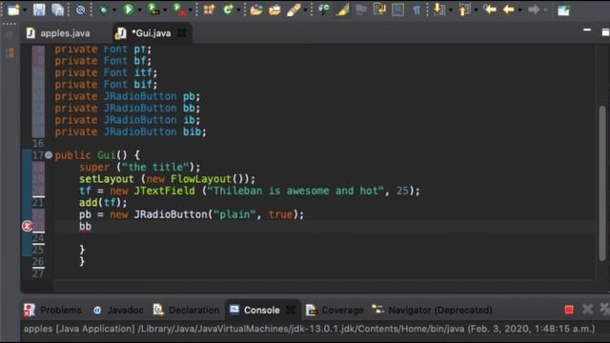
Task: Click the grayed Forward arrow
Action: (534, 10)
